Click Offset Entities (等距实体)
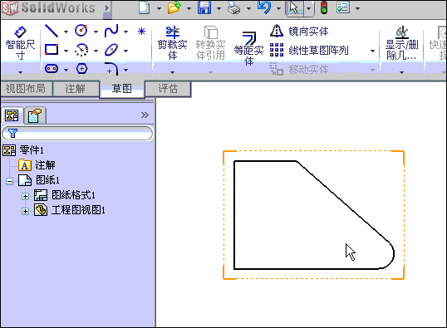 point(249,48)
